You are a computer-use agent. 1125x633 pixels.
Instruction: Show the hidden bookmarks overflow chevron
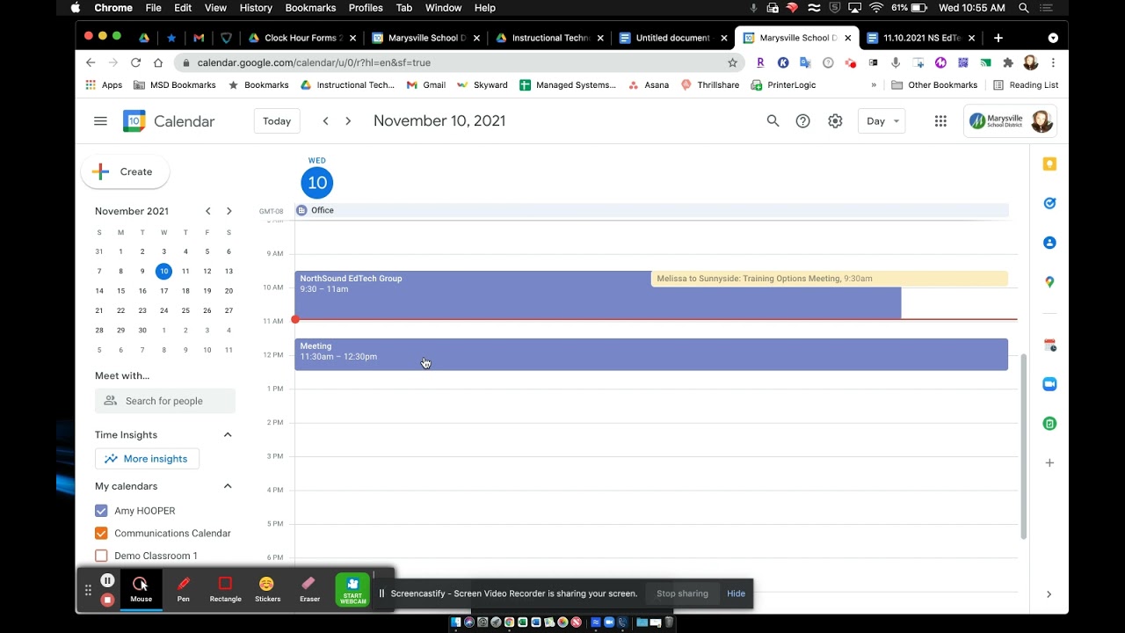coord(874,85)
